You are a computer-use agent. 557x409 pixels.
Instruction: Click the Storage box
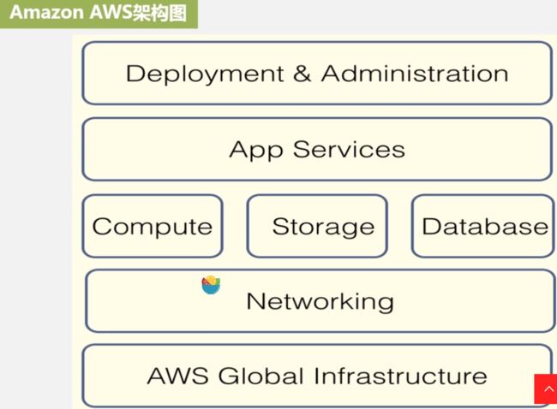coord(317,226)
